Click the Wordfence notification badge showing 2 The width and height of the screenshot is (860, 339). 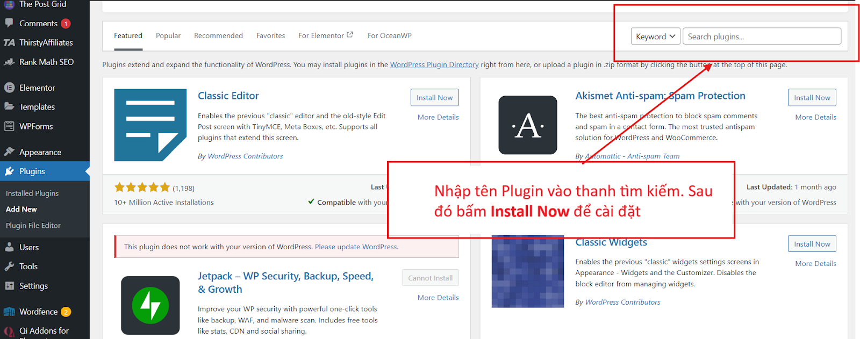point(66,312)
